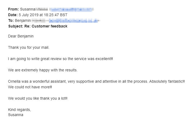Click the "Thank you for your mail." line
Image resolution: width=191 pixels, height=122 pixels.
pos(29,47)
